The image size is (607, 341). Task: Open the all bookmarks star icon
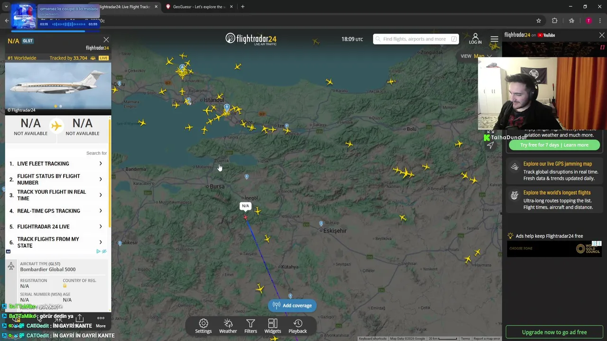pyautogui.click(x=571, y=21)
